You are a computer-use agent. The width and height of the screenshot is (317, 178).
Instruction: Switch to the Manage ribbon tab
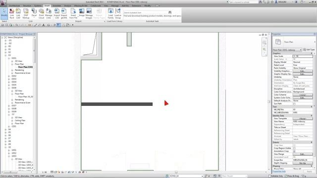pyautogui.click(x=115, y=6)
